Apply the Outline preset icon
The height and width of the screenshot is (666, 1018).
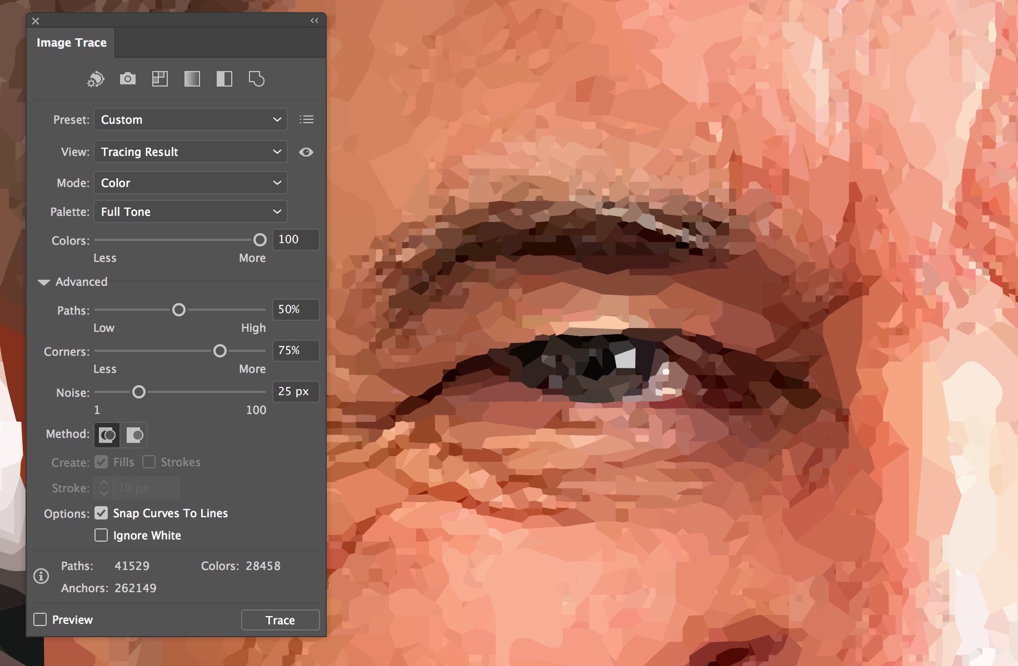click(256, 79)
